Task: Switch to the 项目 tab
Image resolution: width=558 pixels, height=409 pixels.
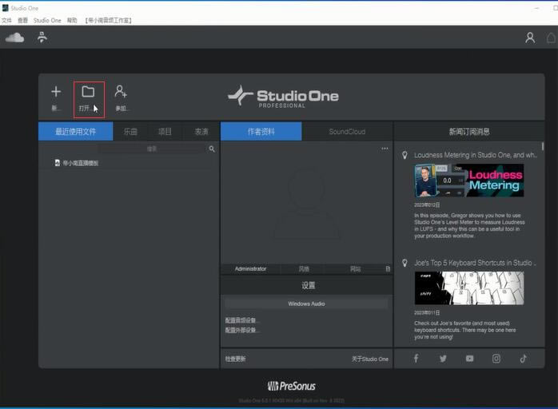Action: pos(165,132)
